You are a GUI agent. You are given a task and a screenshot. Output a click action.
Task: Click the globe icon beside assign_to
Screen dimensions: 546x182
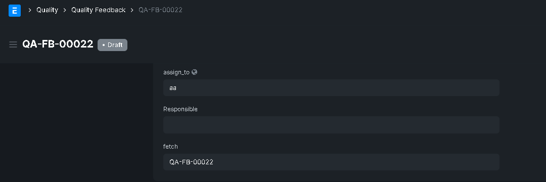[194, 72]
